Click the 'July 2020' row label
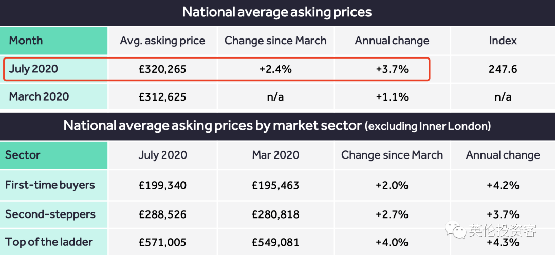555x255 pixels. tap(33, 69)
